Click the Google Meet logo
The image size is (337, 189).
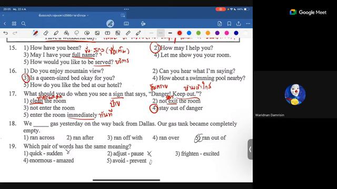pos(308,13)
